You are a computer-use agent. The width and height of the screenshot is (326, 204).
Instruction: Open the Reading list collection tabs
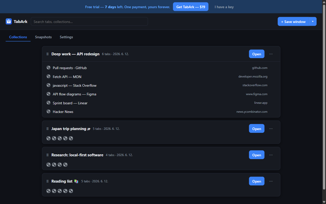pyautogui.click(x=256, y=181)
